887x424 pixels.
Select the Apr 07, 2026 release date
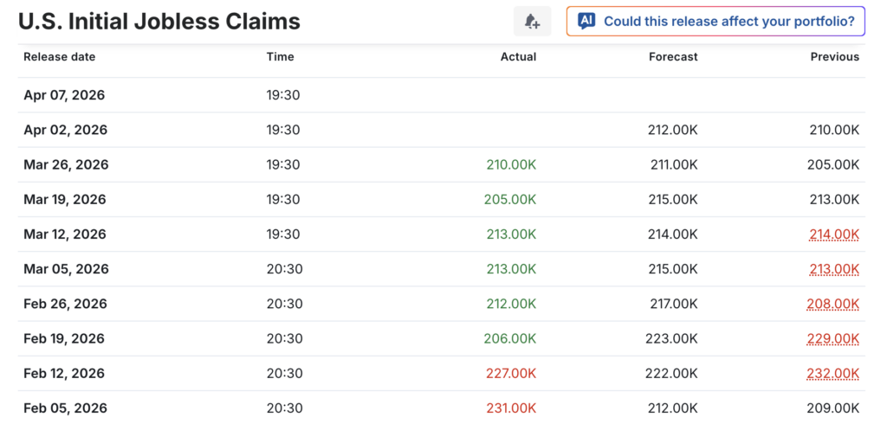[x=64, y=95]
